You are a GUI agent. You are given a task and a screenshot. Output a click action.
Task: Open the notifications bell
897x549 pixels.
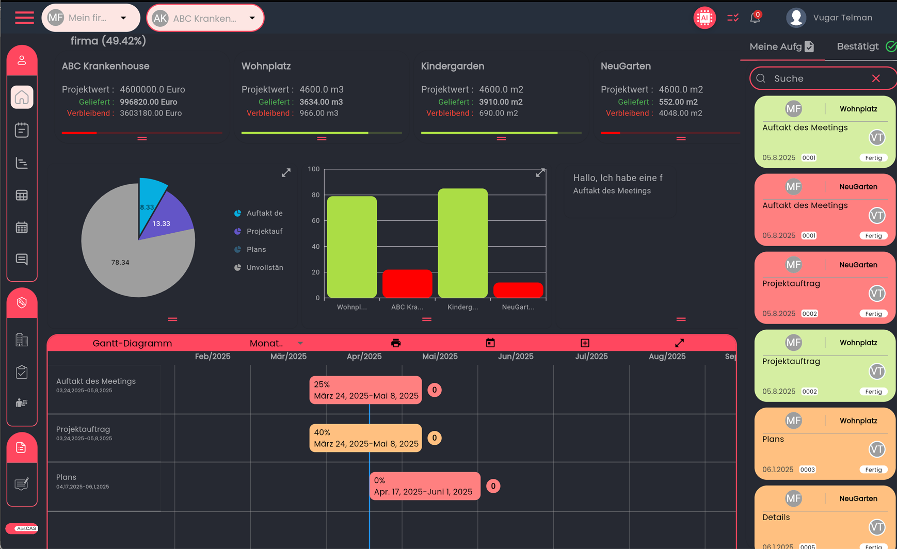point(755,18)
